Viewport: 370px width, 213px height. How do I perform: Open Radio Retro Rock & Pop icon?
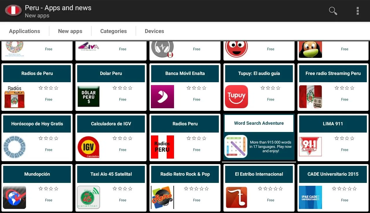point(162,197)
